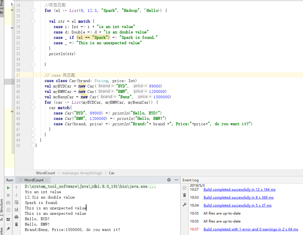Clear Run console with trash icon

click(16, 224)
